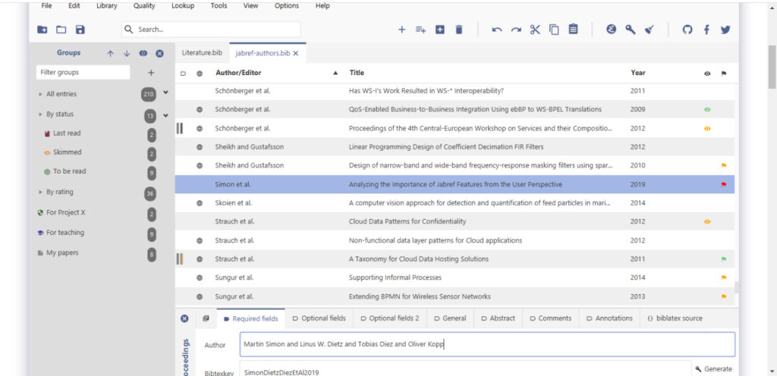This screenshot has width=777, height=376.
Task: Click the Author text field
Action: 487,344
